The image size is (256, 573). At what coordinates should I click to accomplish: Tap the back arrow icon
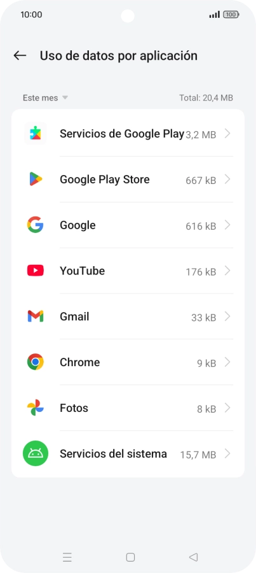20,55
